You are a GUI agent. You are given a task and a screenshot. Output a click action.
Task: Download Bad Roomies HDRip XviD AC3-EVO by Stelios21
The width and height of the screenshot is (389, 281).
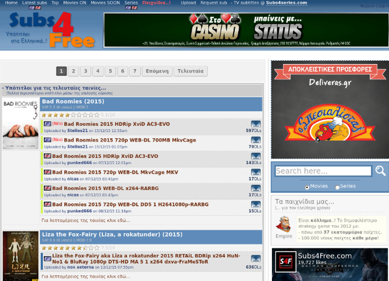coord(256,124)
